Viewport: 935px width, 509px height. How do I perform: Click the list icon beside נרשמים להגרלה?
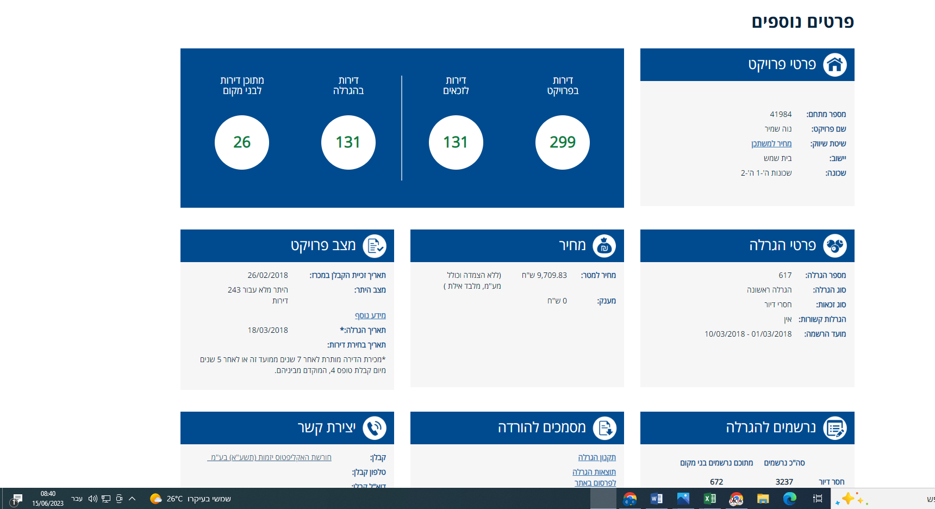coord(835,428)
